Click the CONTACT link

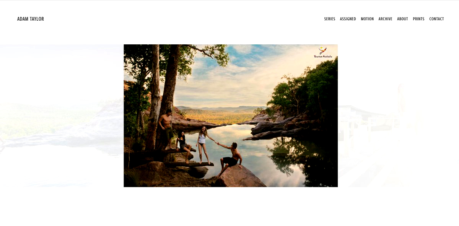point(436,19)
